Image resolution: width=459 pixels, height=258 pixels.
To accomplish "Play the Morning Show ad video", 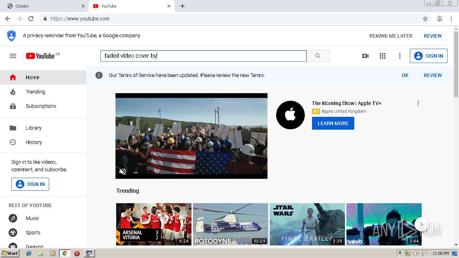I will tap(191, 136).
